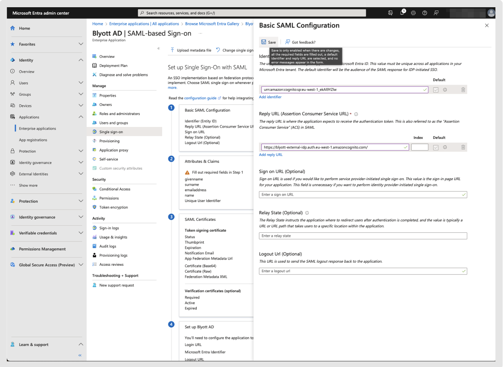Expand the Users section in sidebar
Viewport: 503px width, 367px height.
point(80,83)
